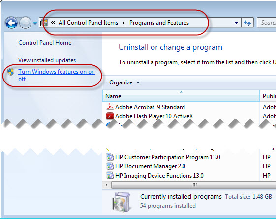Select Adobe Acrobat 9 Standard entry
Image resolution: width=276 pixels, height=219 pixels.
[x=150, y=107]
